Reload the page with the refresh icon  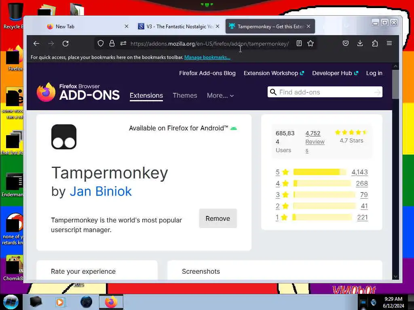65,44
